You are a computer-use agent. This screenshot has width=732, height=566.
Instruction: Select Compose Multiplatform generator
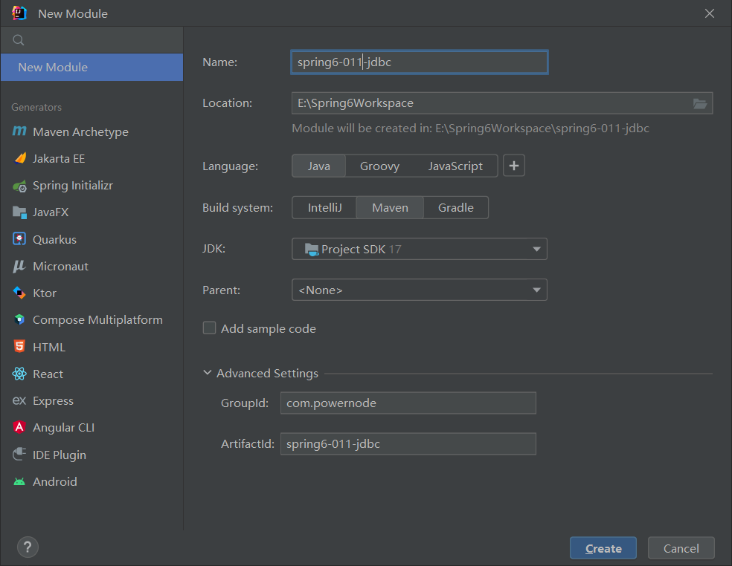pyautogui.click(x=92, y=320)
